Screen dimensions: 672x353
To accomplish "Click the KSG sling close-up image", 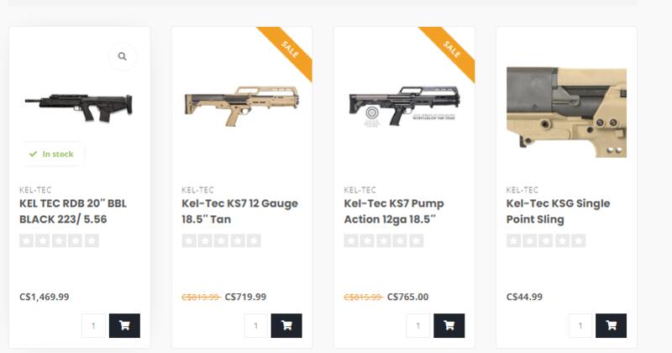I will click(566, 111).
